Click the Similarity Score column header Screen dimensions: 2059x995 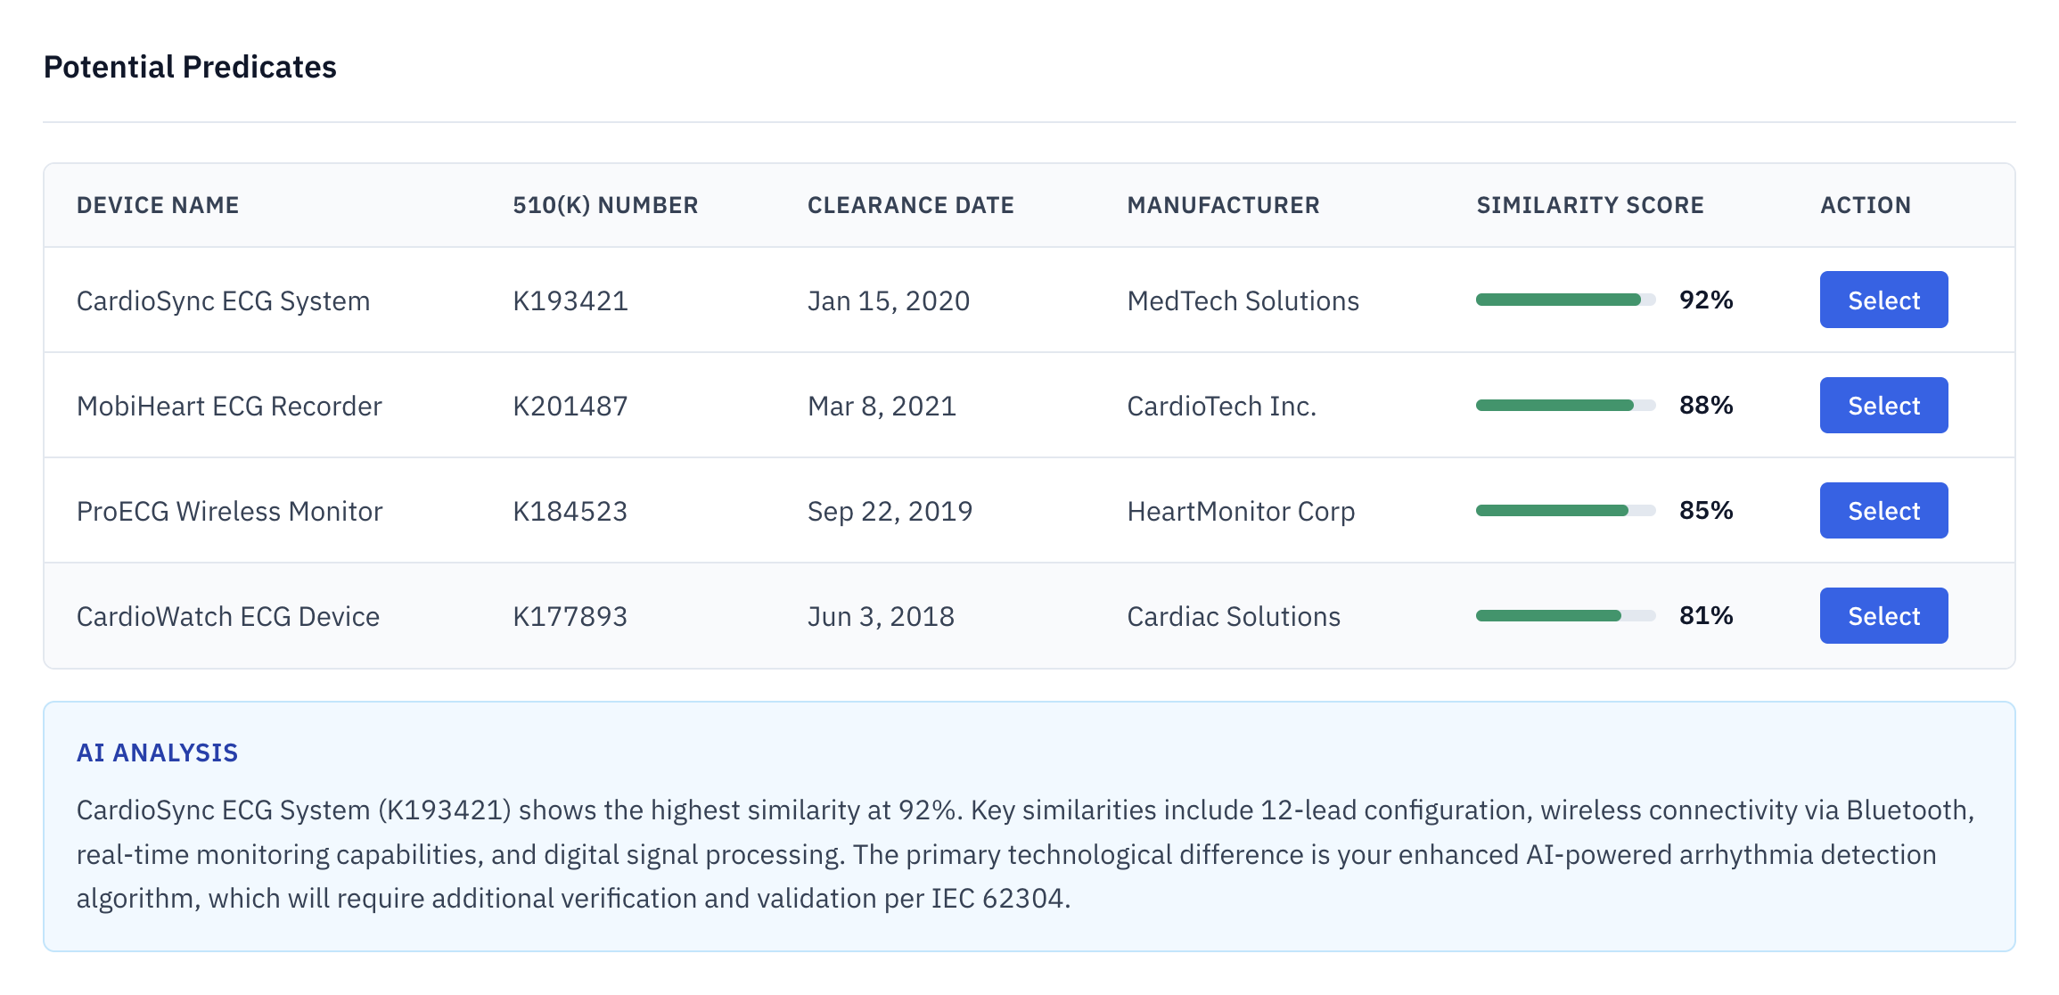pyautogui.click(x=1589, y=205)
